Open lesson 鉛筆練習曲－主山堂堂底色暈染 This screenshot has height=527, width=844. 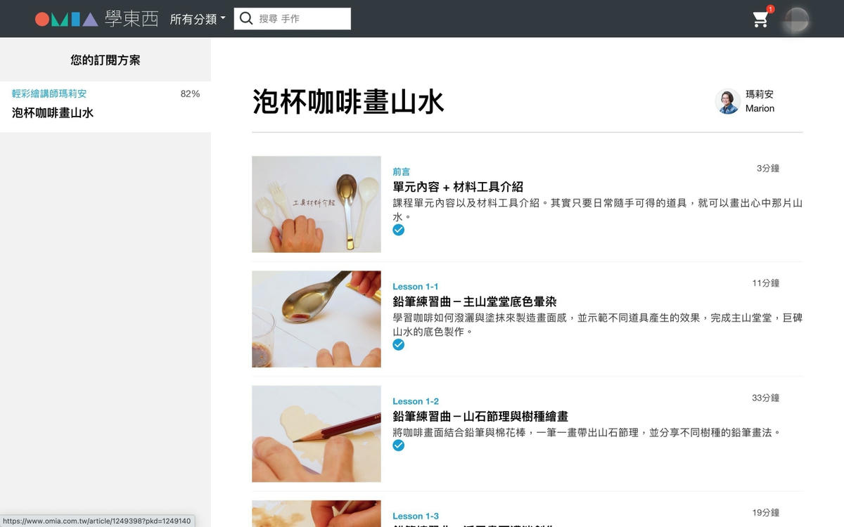tap(475, 301)
